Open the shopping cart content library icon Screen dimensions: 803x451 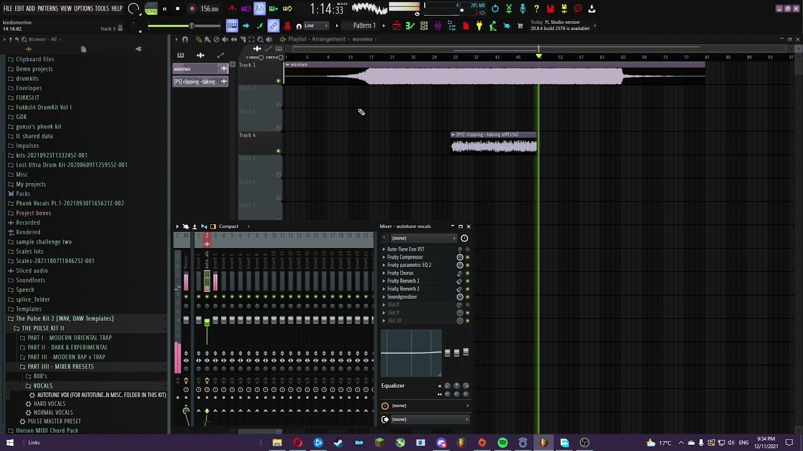pos(520,26)
